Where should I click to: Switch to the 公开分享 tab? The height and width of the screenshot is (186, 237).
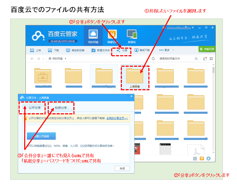click(x=35, y=108)
